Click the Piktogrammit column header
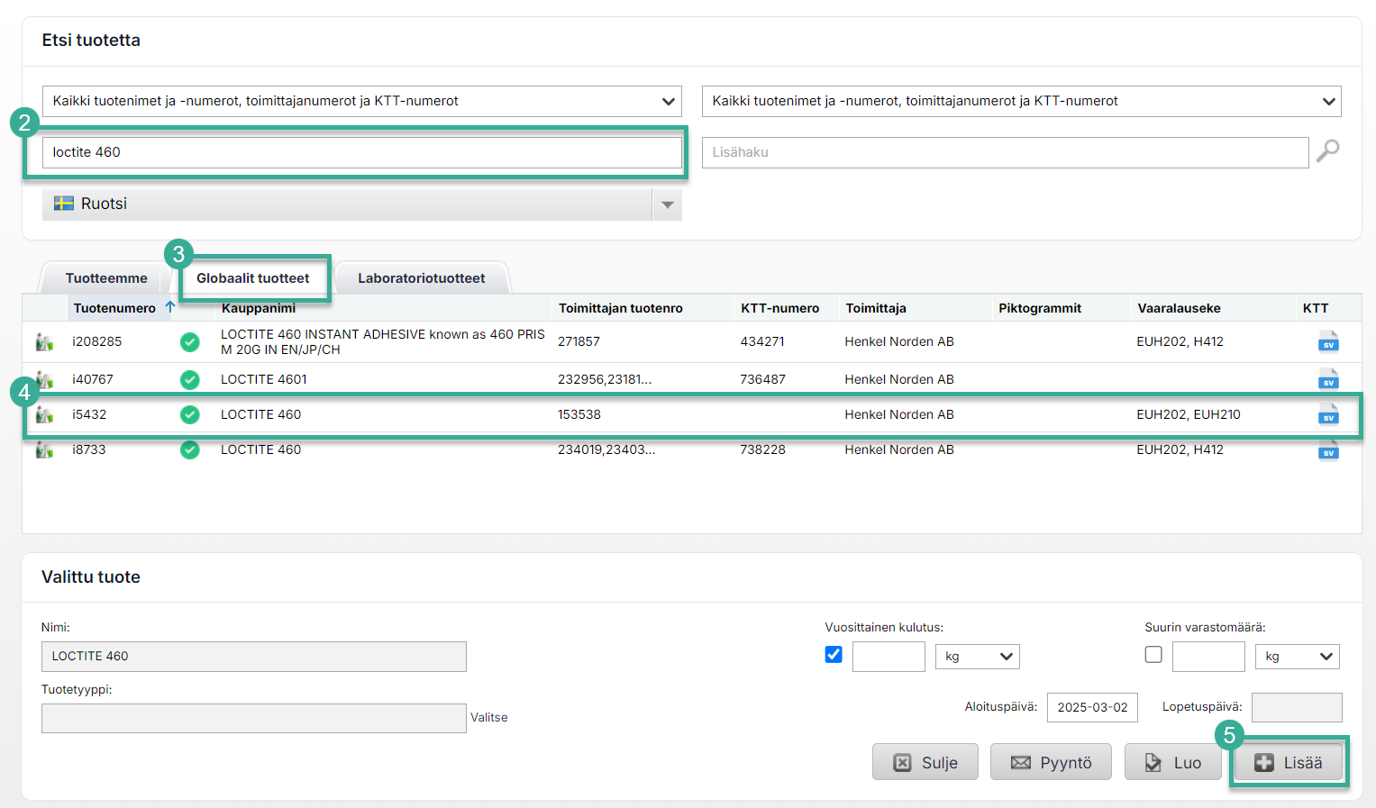 pos(1040,308)
